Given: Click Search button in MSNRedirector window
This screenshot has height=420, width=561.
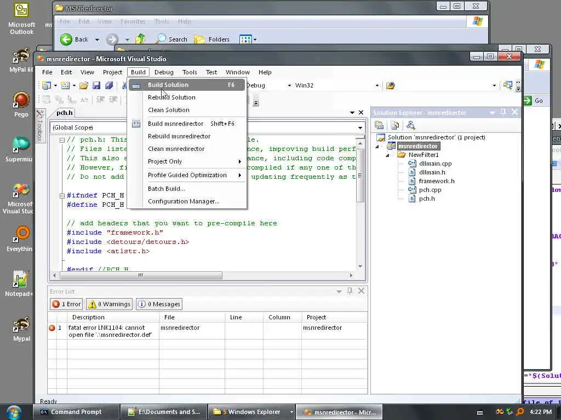Looking at the screenshot, I should (172, 39).
